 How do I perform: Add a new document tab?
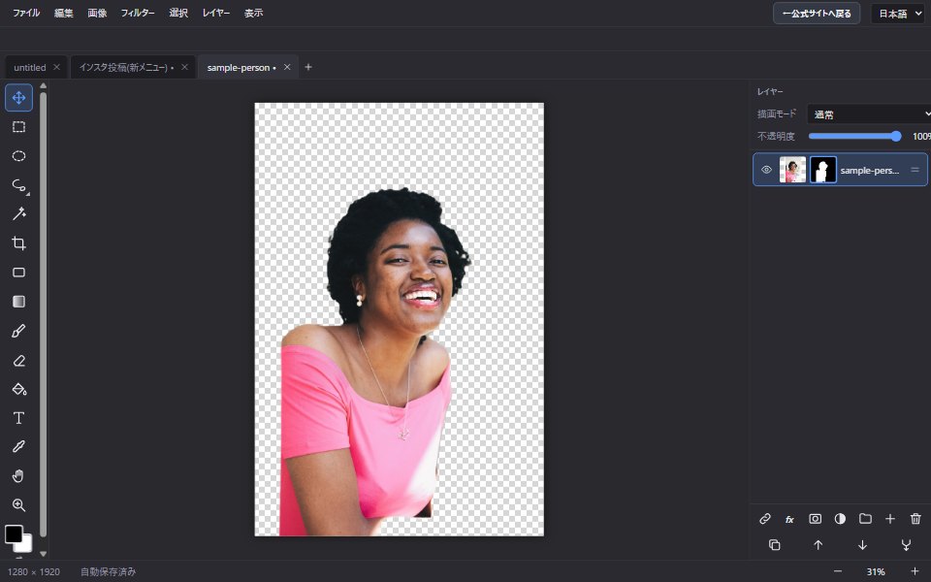point(308,67)
